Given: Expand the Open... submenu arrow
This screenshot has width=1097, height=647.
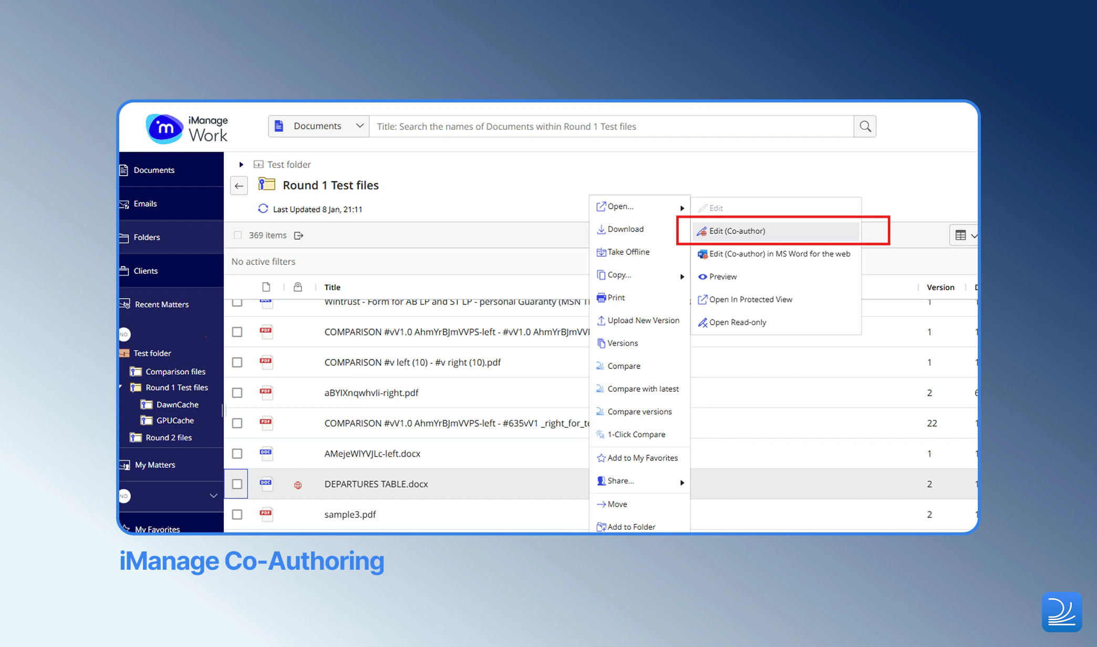Looking at the screenshot, I should coord(682,208).
